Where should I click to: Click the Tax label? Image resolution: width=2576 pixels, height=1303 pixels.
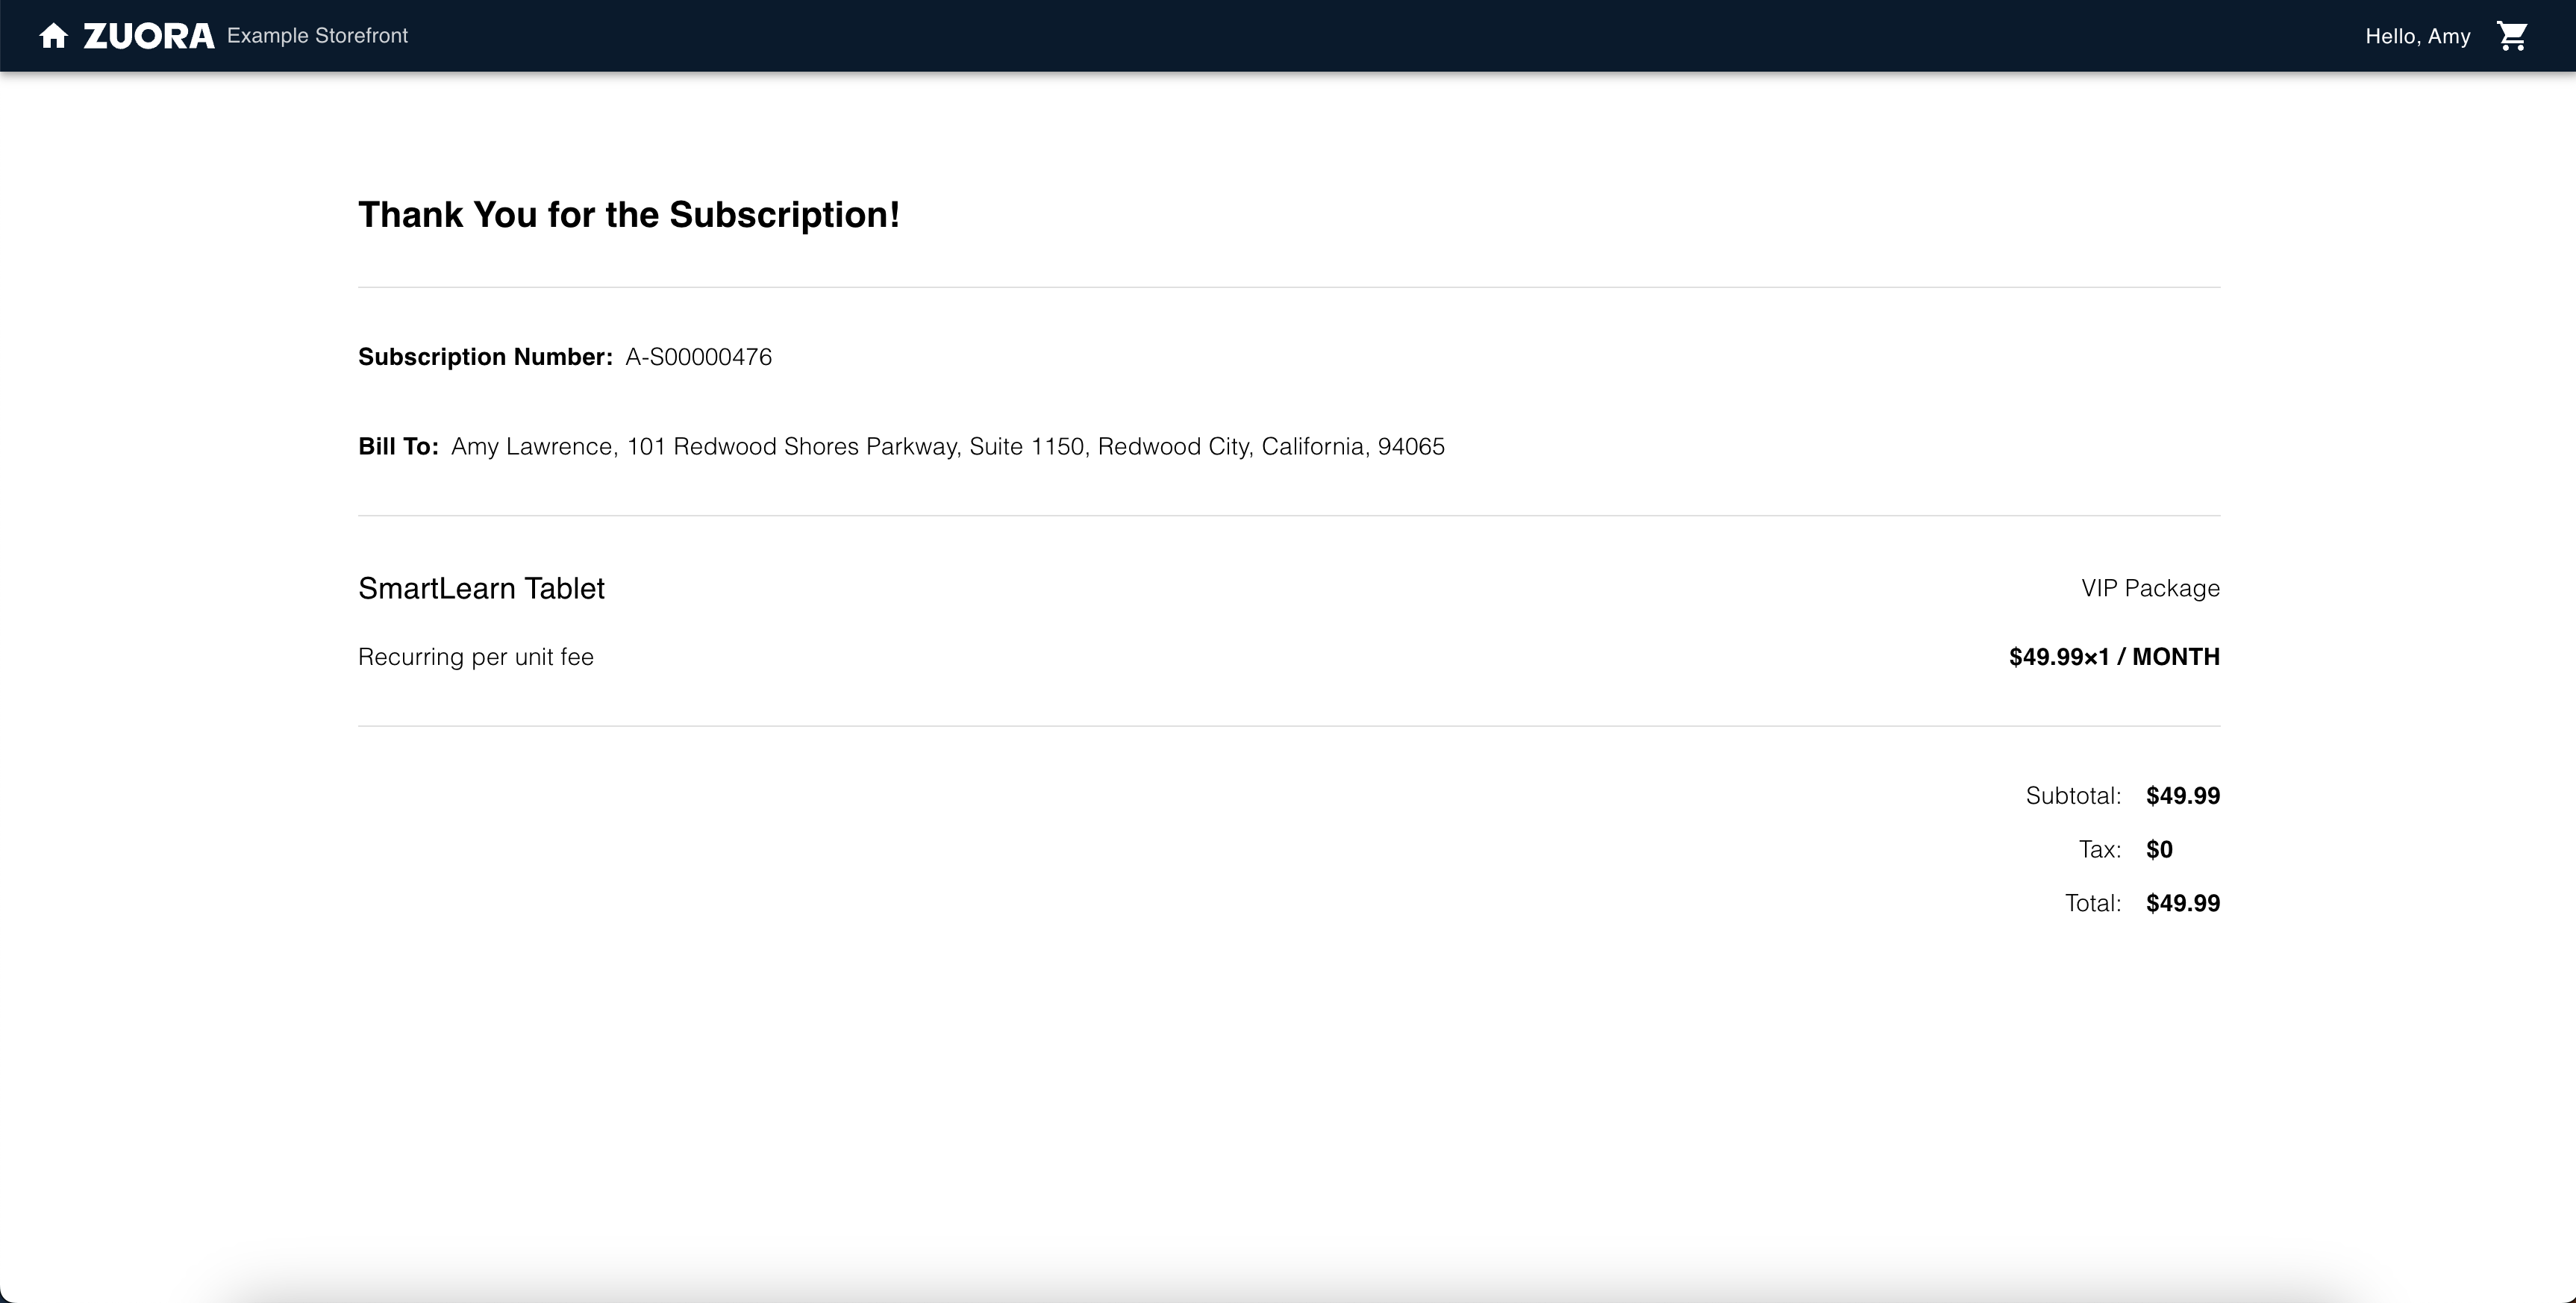[x=2099, y=850]
